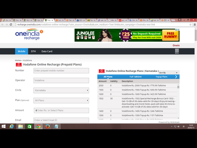This screenshot has width=197, height=148.
Task: Open the Sort By dropdown
Action: click(169, 72)
